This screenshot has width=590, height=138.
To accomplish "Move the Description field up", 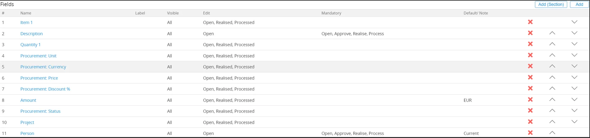I will coord(552,33).
